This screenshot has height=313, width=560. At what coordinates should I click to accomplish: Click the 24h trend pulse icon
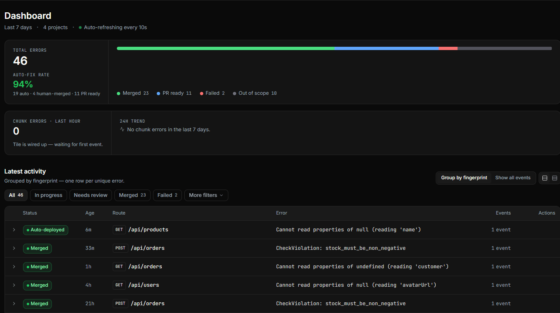122,129
